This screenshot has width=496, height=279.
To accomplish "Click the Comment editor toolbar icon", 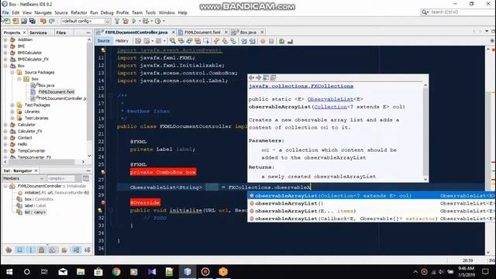I will tap(281, 41).
